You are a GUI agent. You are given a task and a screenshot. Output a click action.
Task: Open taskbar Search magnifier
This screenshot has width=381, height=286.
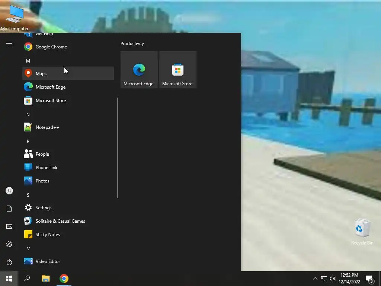27,279
